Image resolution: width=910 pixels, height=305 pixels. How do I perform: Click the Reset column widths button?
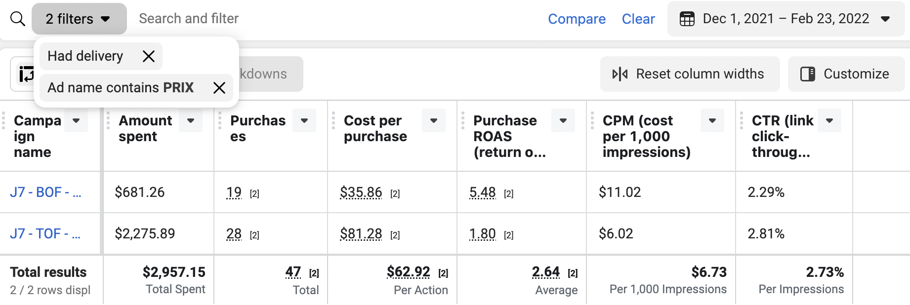[690, 74]
